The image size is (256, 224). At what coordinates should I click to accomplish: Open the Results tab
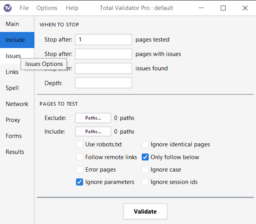point(15,152)
